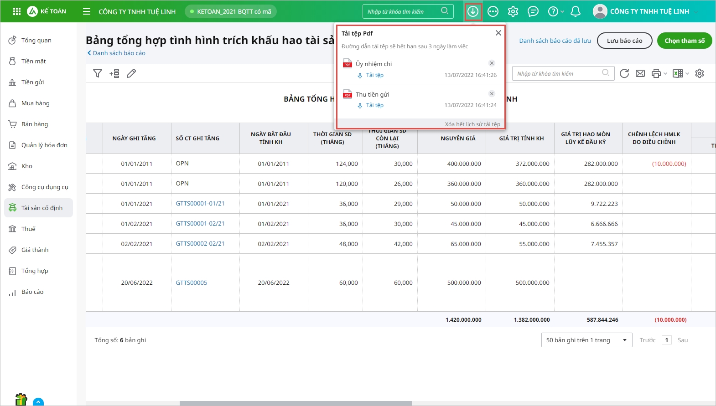Open the chat message icon in header
Screen dimensions: 716x406
pos(533,11)
